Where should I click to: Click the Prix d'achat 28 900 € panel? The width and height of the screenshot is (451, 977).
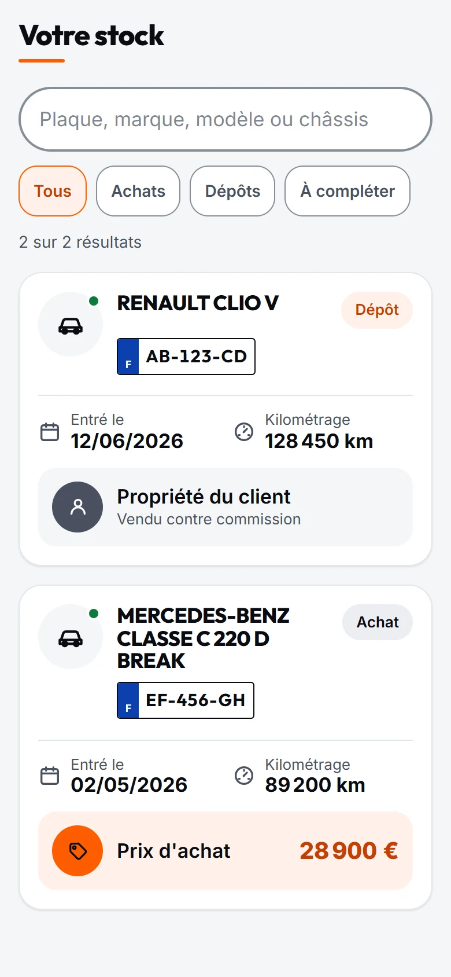[226, 851]
